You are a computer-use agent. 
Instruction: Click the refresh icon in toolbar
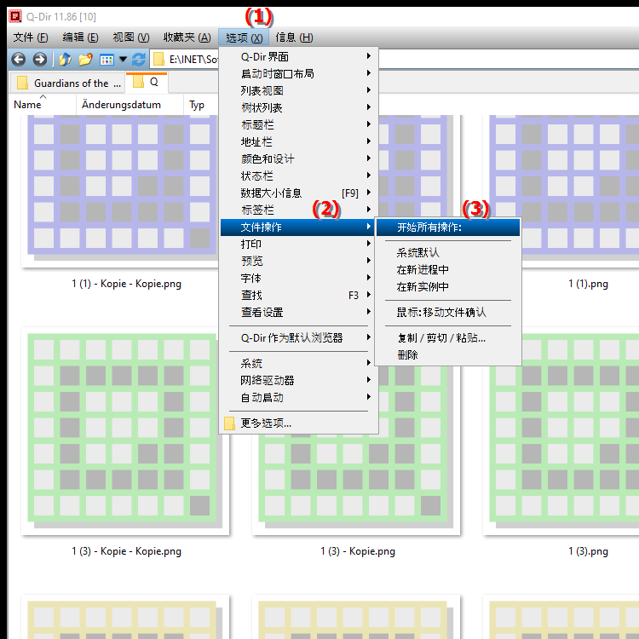click(x=139, y=60)
